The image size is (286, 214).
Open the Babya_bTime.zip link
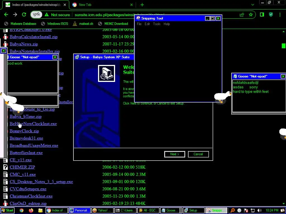coord(25,117)
